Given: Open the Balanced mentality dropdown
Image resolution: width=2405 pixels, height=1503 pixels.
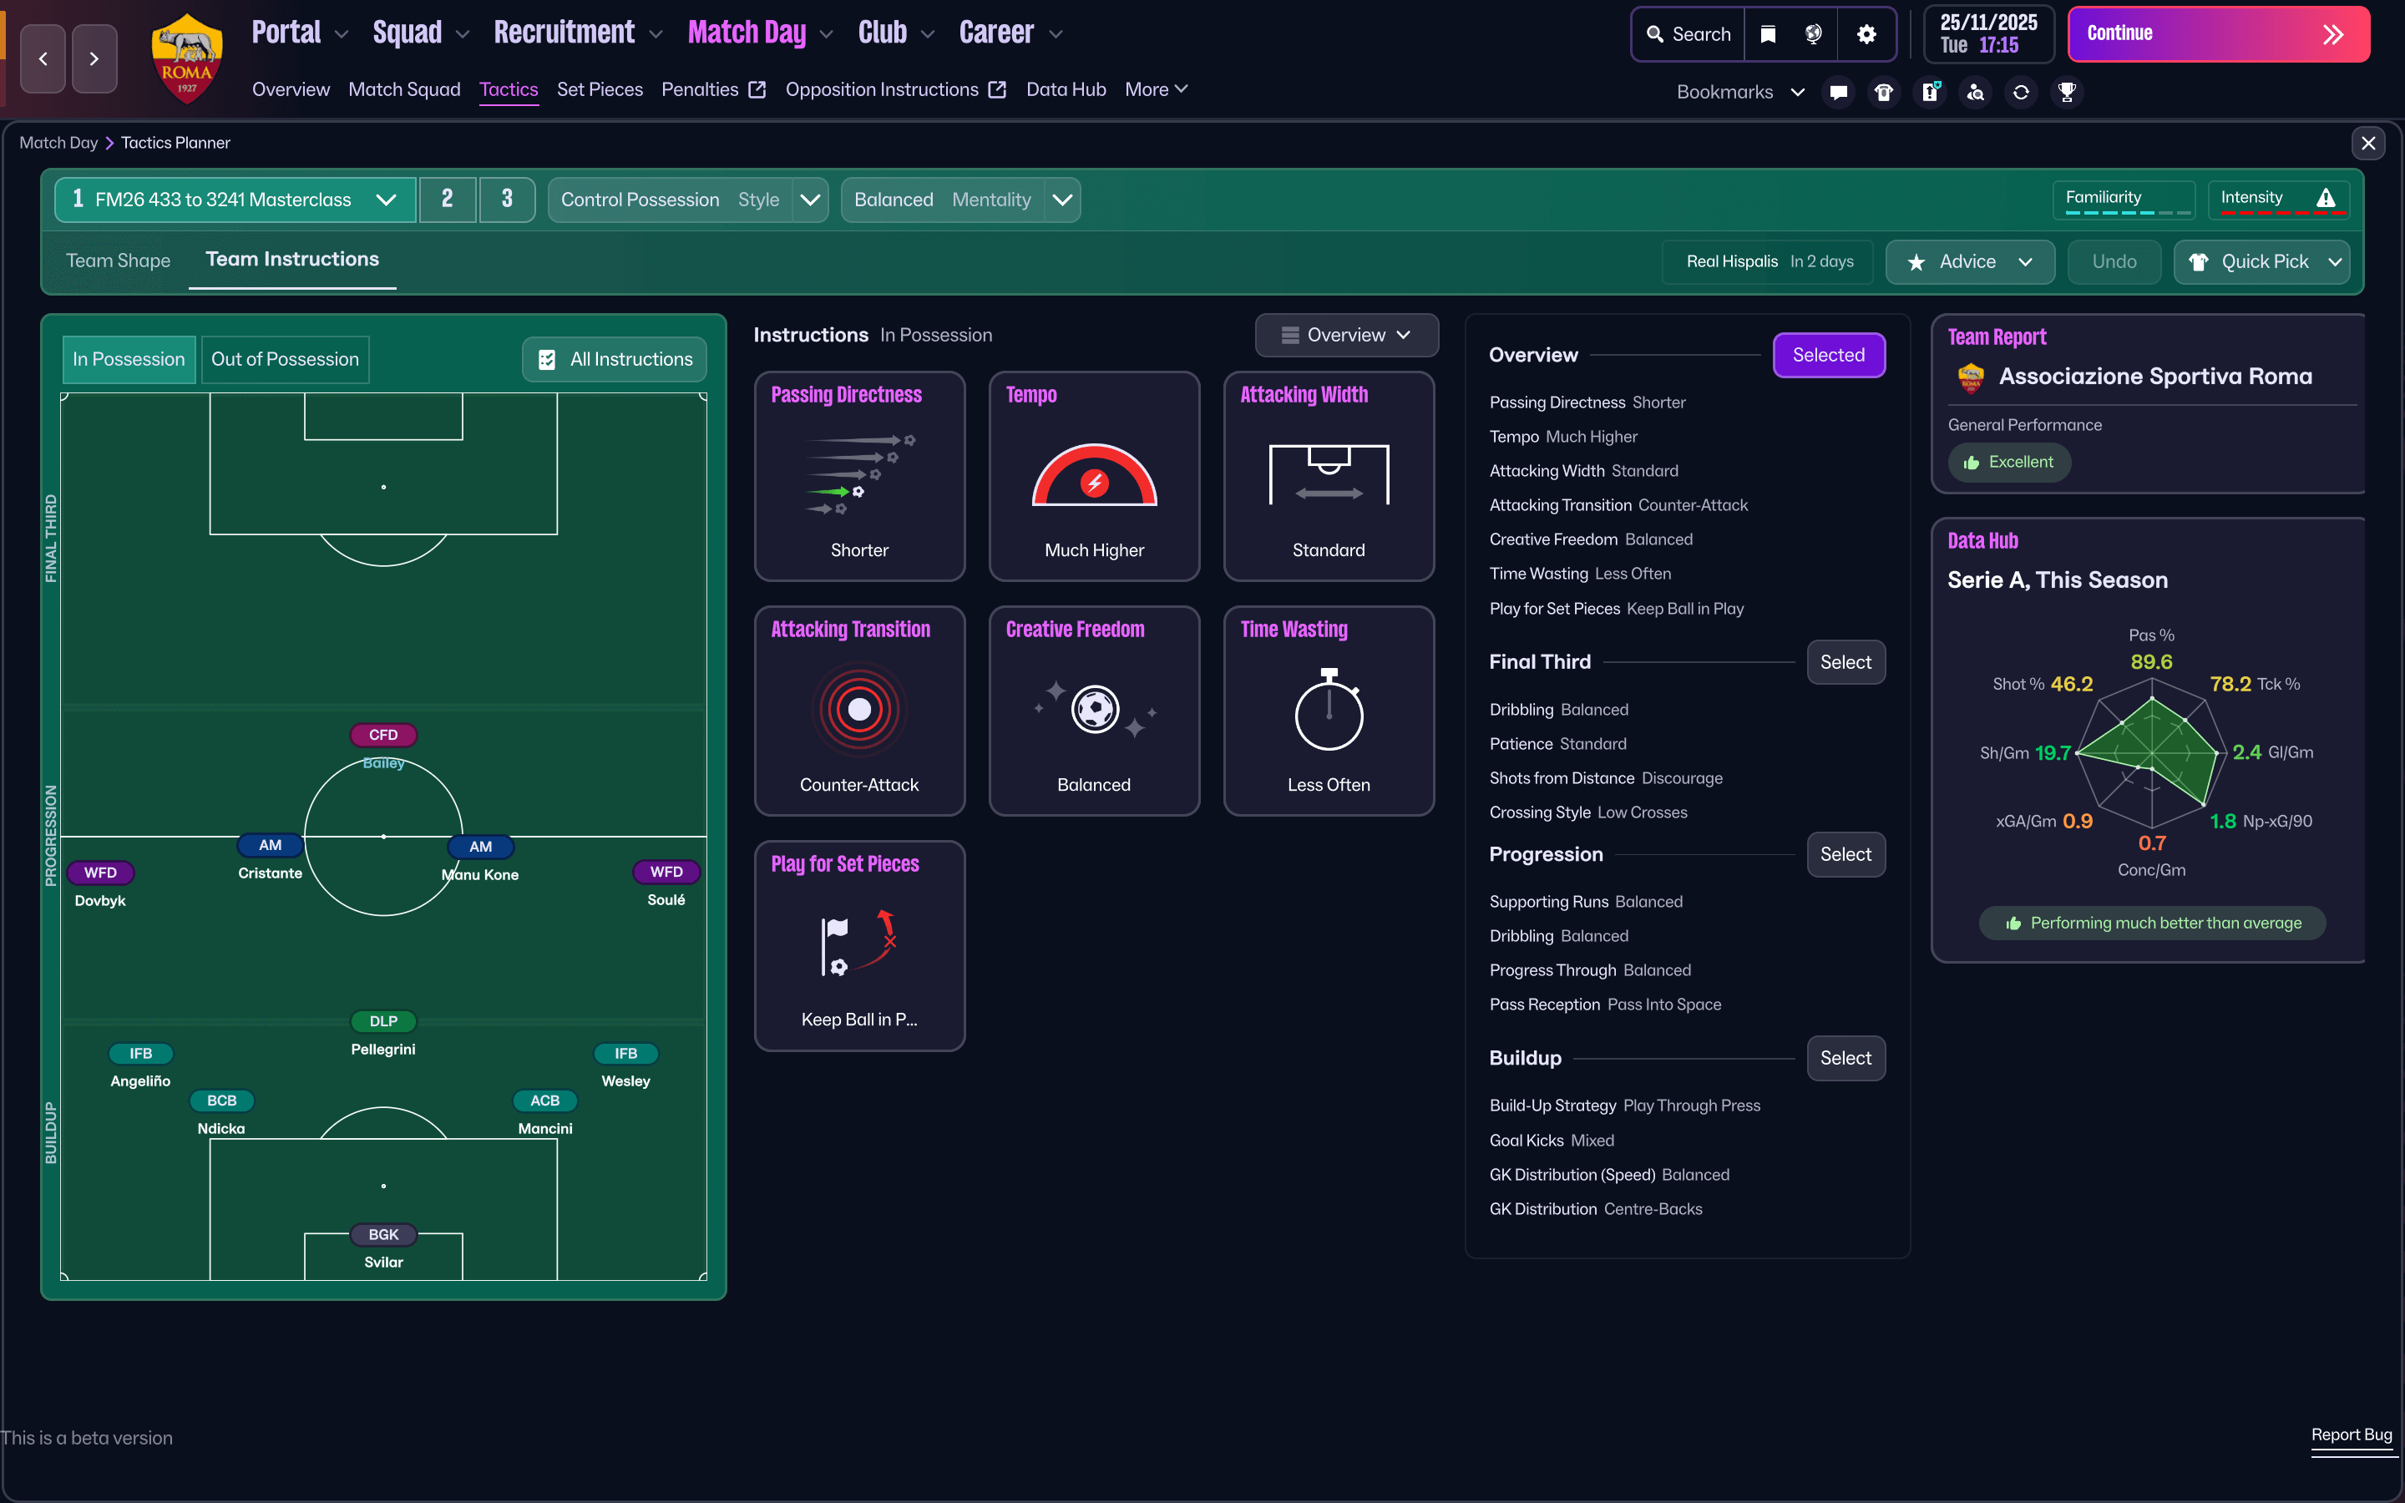Looking at the screenshot, I should (x=1060, y=199).
